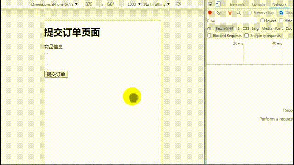The height and width of the screenshot is (165, 294).
Task: Click the 提交订单 button
Action: [56, 74]
